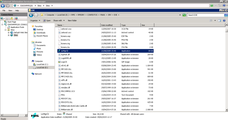Screen dimensions: 228x120
Task: Expand the Sites child node under Sites
Action: 9,35
